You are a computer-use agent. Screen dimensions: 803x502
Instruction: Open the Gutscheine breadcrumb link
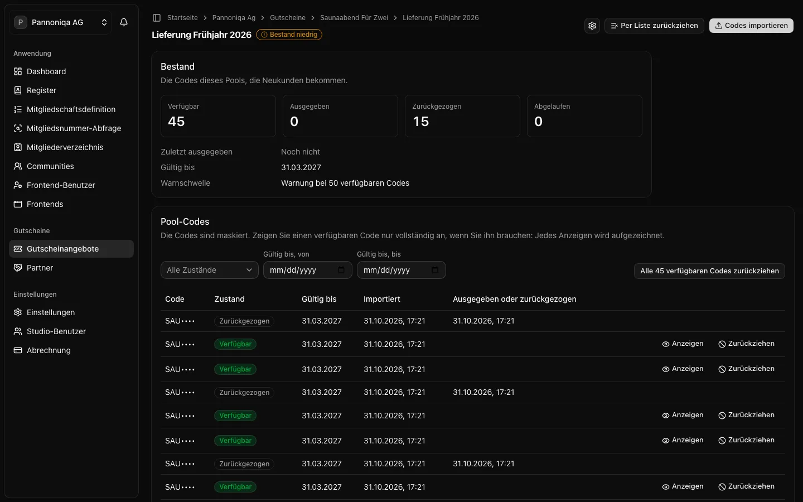coord(288,18)
